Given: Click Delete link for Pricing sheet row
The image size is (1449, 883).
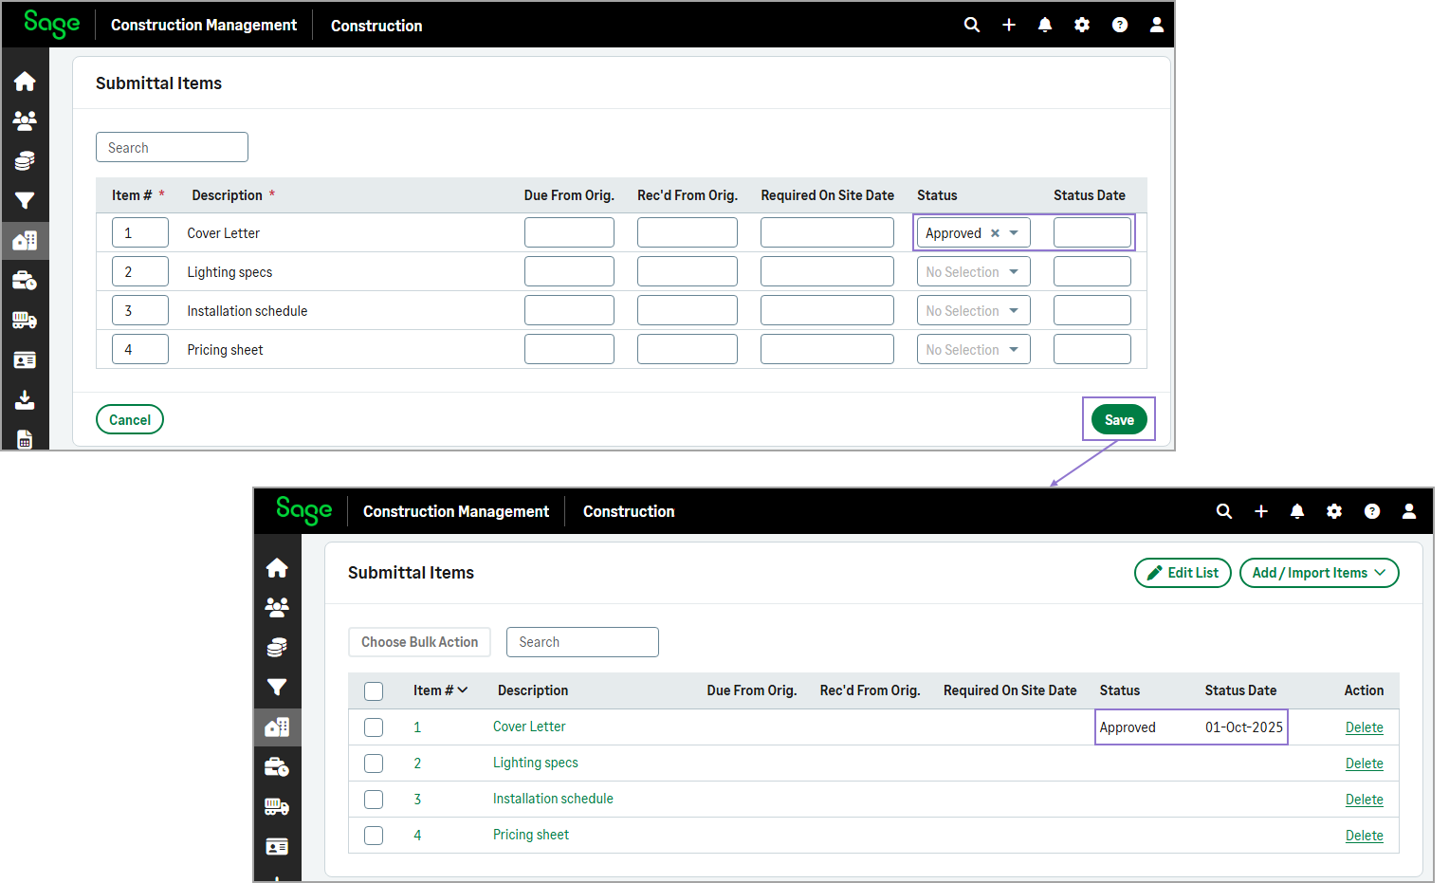Looking at the screenshot, I should tap(1364, 836).
